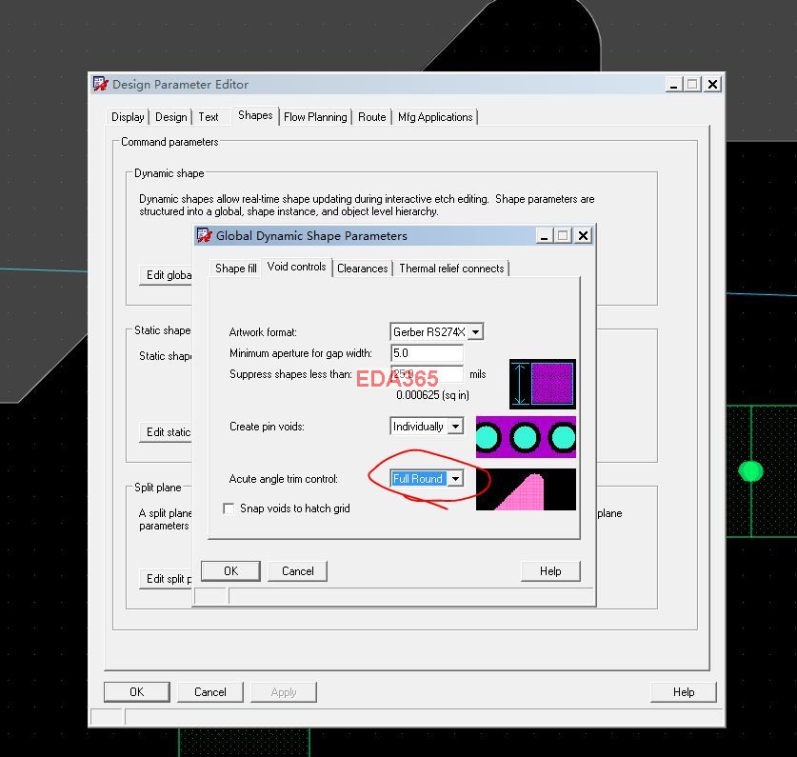Open the Mfg Applications tab
This screenshot has width=797, height=757.
[435, 117]
